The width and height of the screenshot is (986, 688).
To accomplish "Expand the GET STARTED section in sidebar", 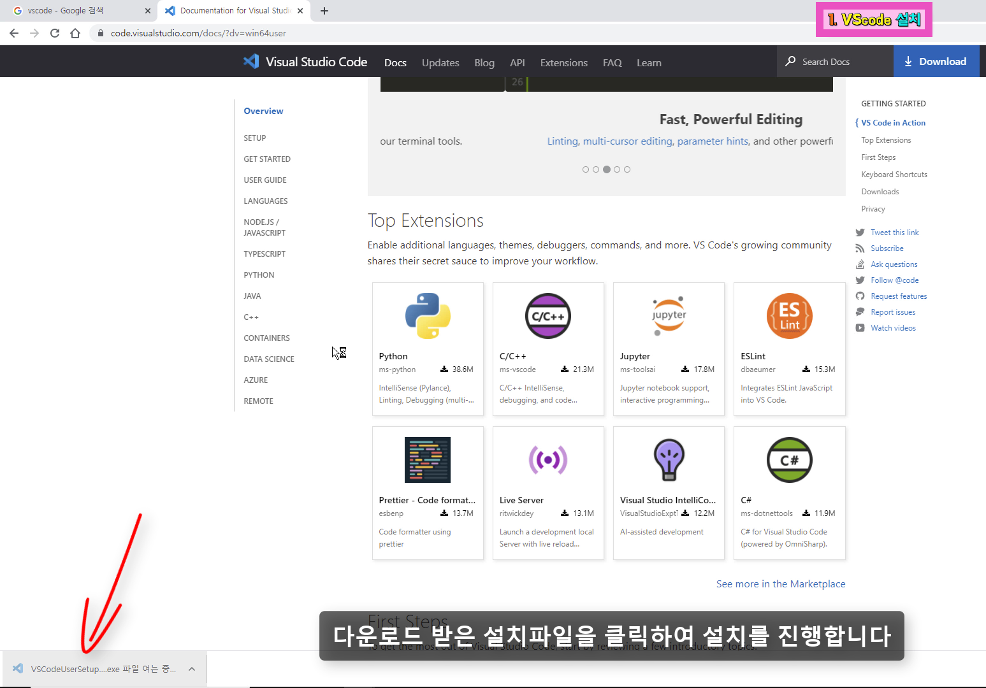I will point(267,159).
